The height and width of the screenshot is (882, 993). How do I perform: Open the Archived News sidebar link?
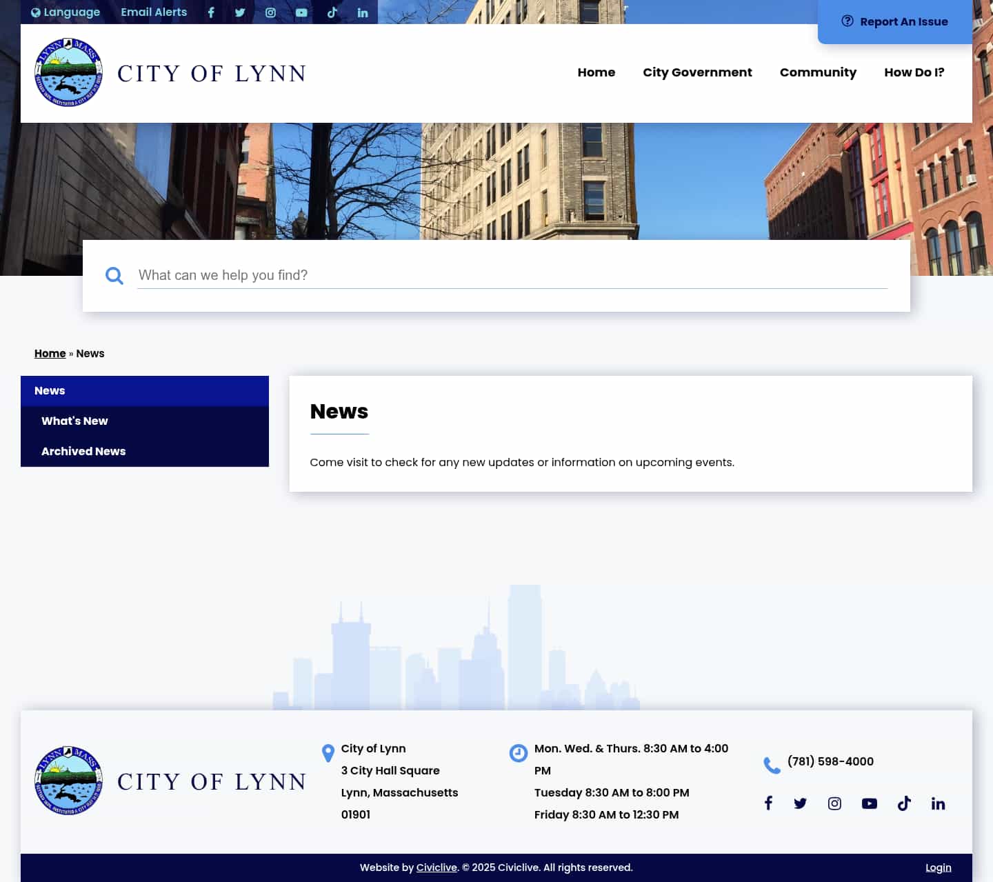[x=83, y=451]
